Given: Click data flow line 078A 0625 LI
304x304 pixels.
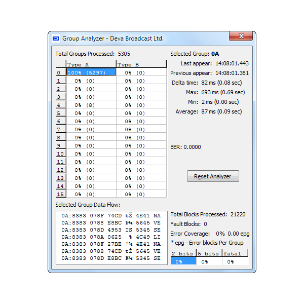Looking at the screenshot, I should pyautogui.click(x=111, y=237).
